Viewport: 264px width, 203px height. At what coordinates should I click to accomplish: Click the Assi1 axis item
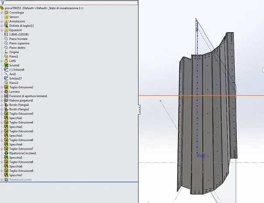coord(13,74)
